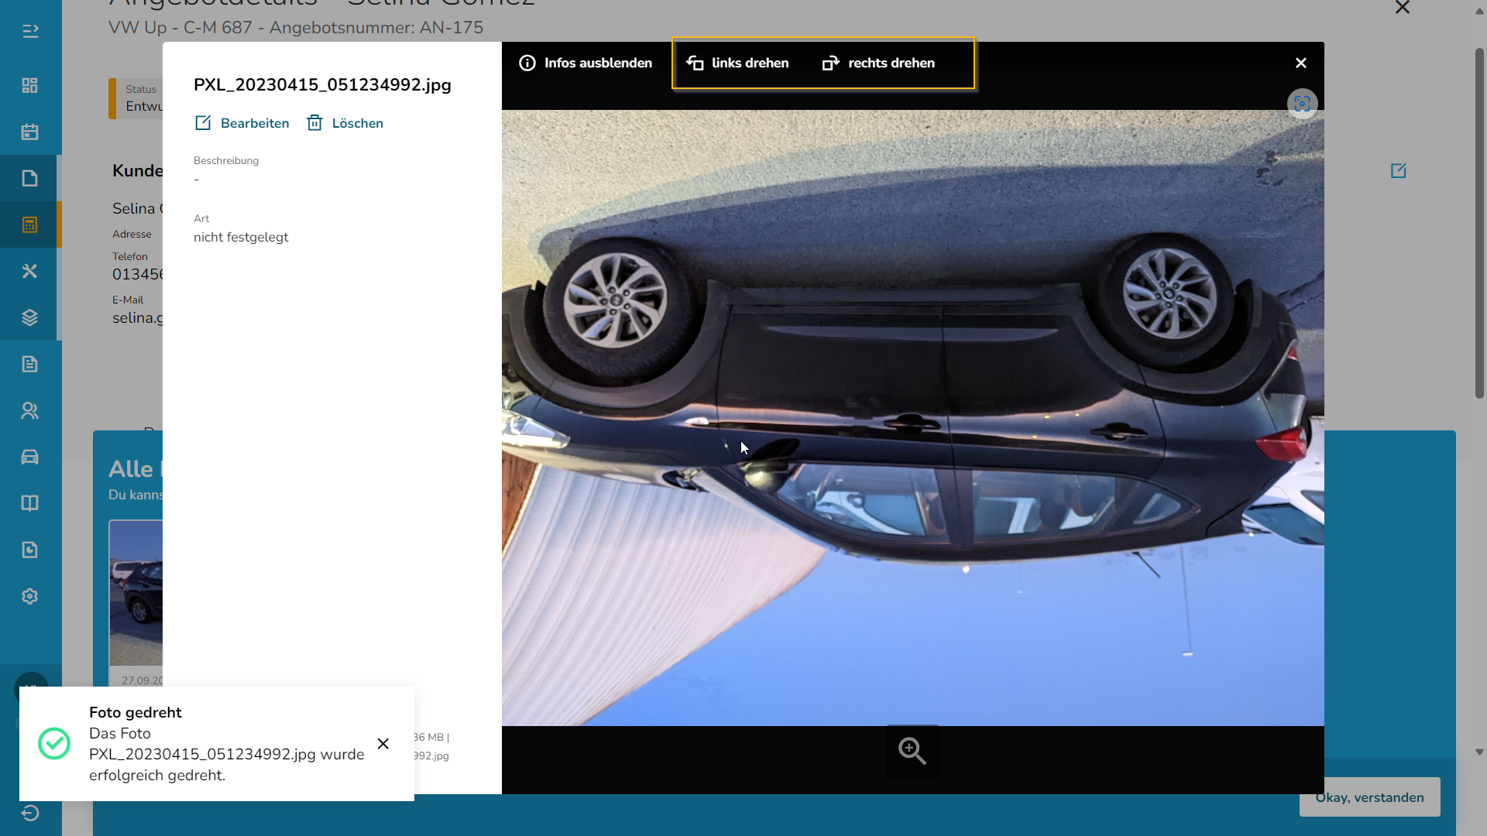Close the photo viewer with X
The width and height of the screenshot is (1487, 836).
coord(1301,63)
